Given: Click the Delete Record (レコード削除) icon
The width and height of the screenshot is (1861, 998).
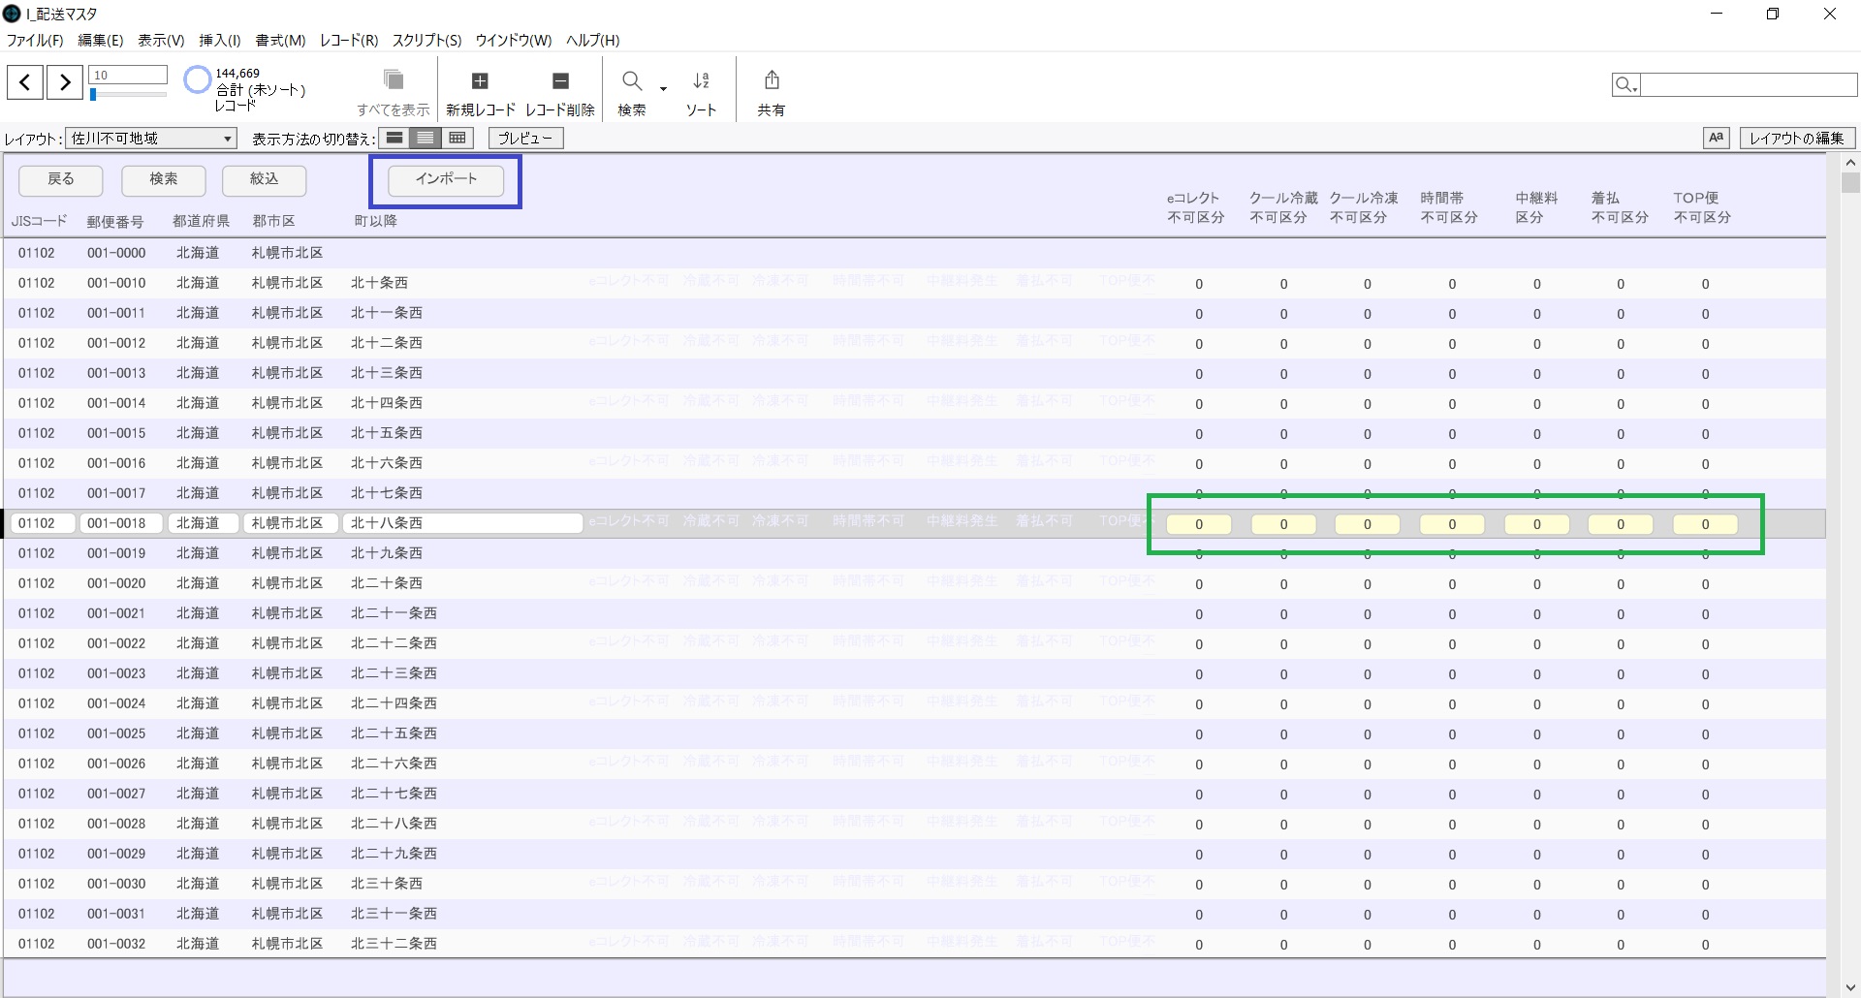Looking at the screenshot, I should coord(560,81).
